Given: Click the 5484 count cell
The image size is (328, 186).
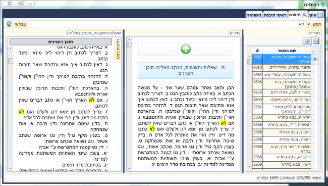Looking at the screenshot, I should tap(257, 75).
